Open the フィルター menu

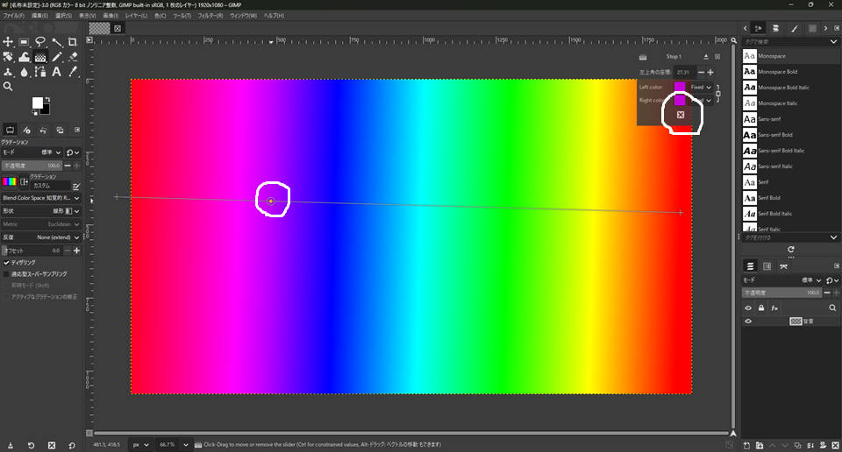coord(210,16)
